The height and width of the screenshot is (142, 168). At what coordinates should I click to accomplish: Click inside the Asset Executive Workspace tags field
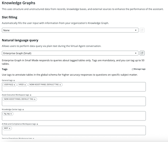[x=74, y=101]
